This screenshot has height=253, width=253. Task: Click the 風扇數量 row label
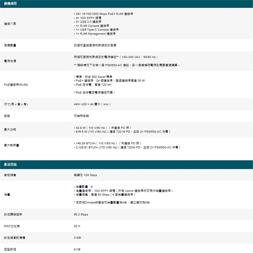point(10,46)
